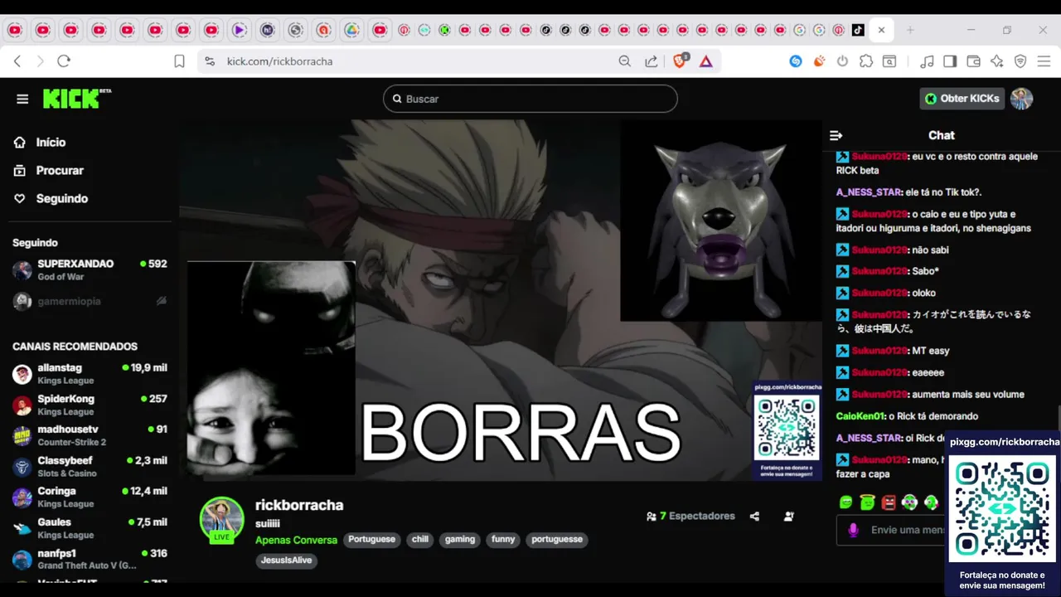Open SUPERXANDAO channel
The image size is (1061, 597).
(x=90, y=269)
